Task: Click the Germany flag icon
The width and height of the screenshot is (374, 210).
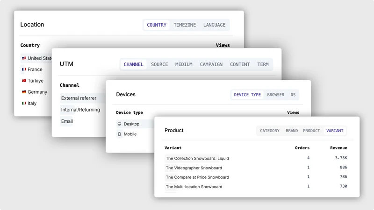Action: tap(24, 92)
